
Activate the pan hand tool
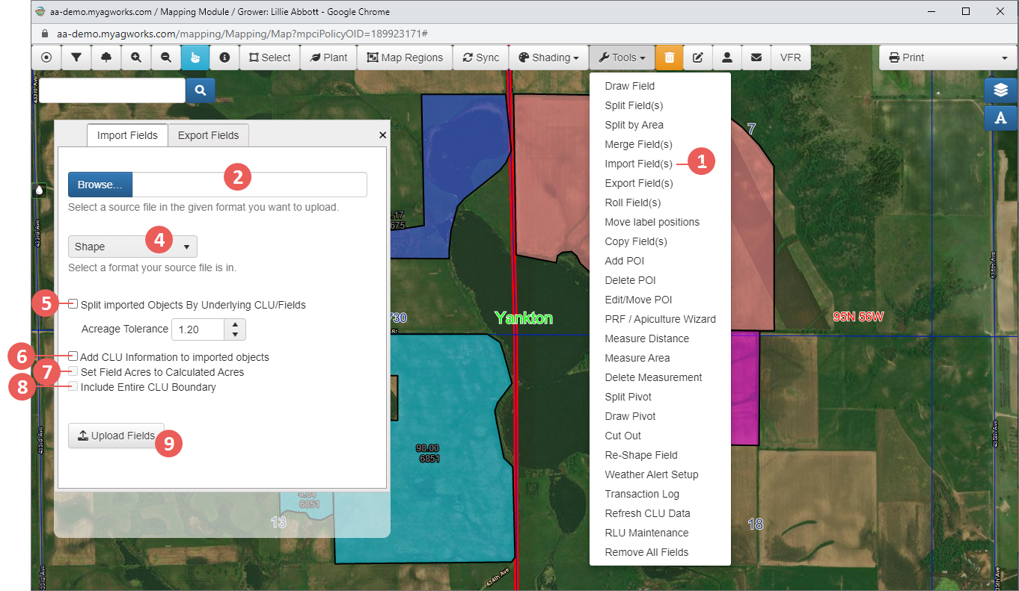[x=195, y=58]
